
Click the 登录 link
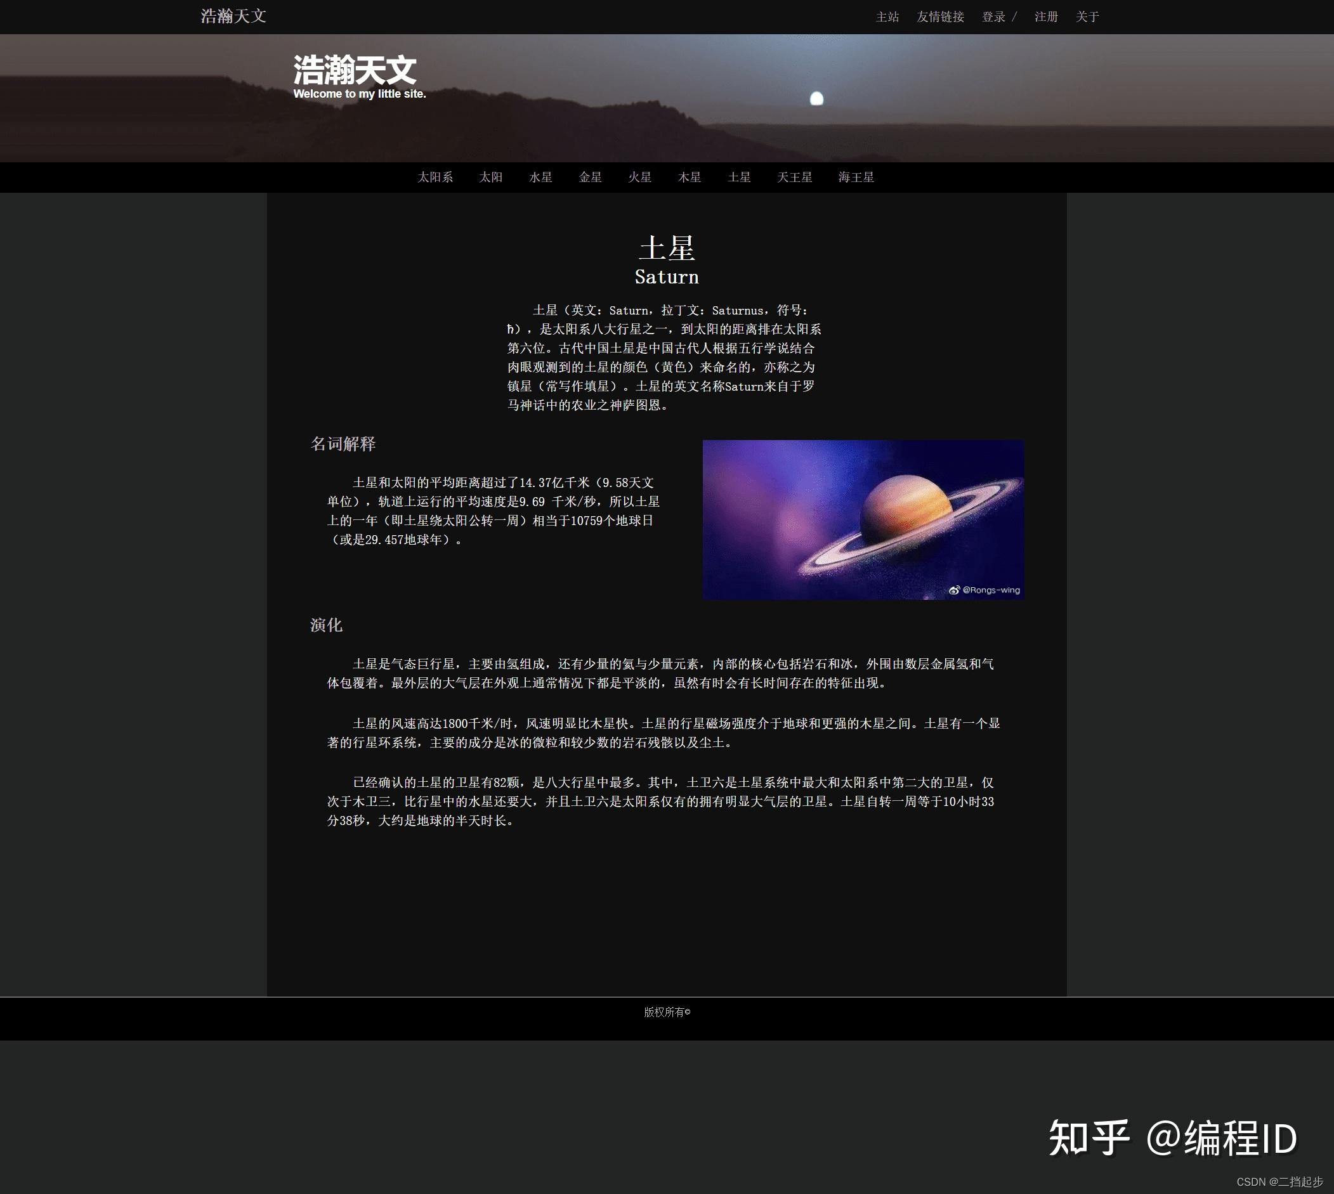click(993, 16)
